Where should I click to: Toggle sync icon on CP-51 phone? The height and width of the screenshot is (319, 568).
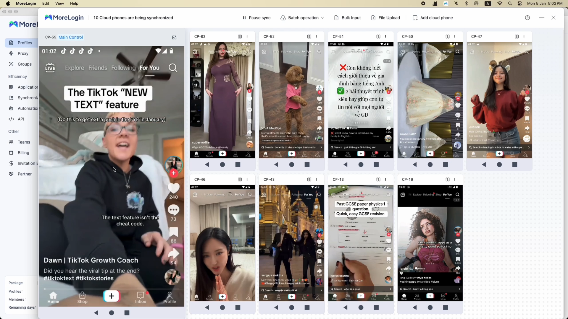click(378, 37)
